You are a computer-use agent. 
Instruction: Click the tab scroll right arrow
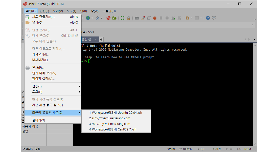(x=249, y=40)
